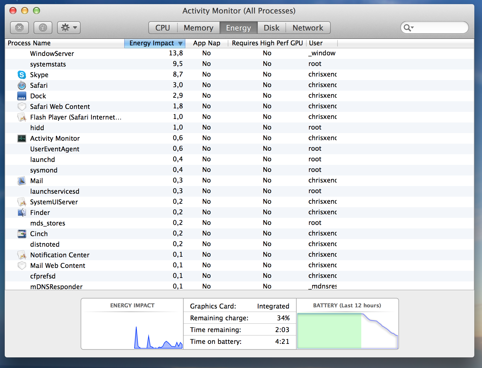Click the Finder process name
Image resolution: width=482 pixels, height=368 pixels.
(40, 213)
